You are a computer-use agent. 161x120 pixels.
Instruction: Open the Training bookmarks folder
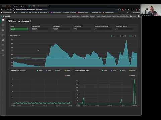[x=66, y=13]
